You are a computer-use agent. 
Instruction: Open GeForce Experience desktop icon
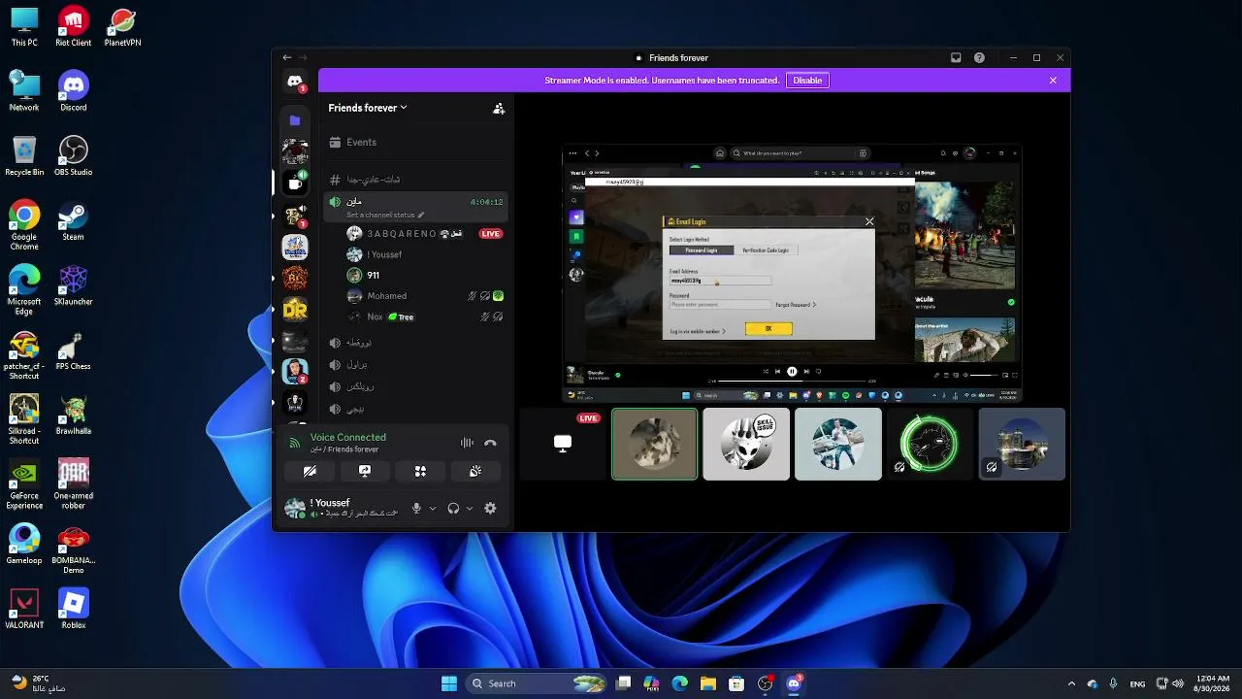[x=24, y=484]
